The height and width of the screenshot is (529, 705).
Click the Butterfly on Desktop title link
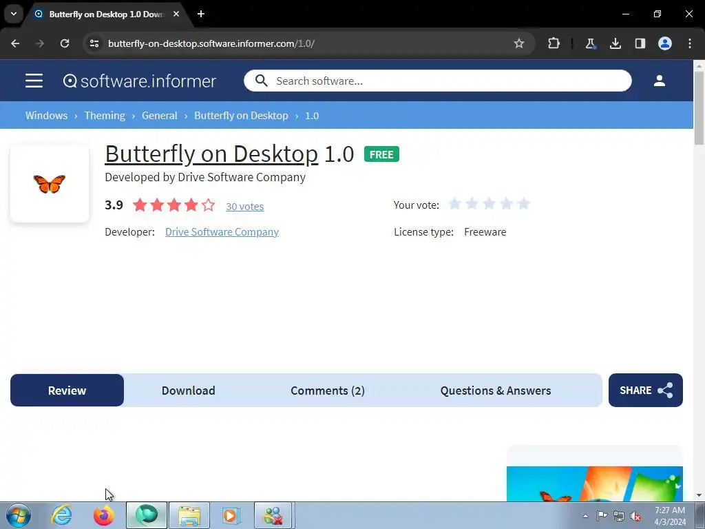(x=211, y=154)
